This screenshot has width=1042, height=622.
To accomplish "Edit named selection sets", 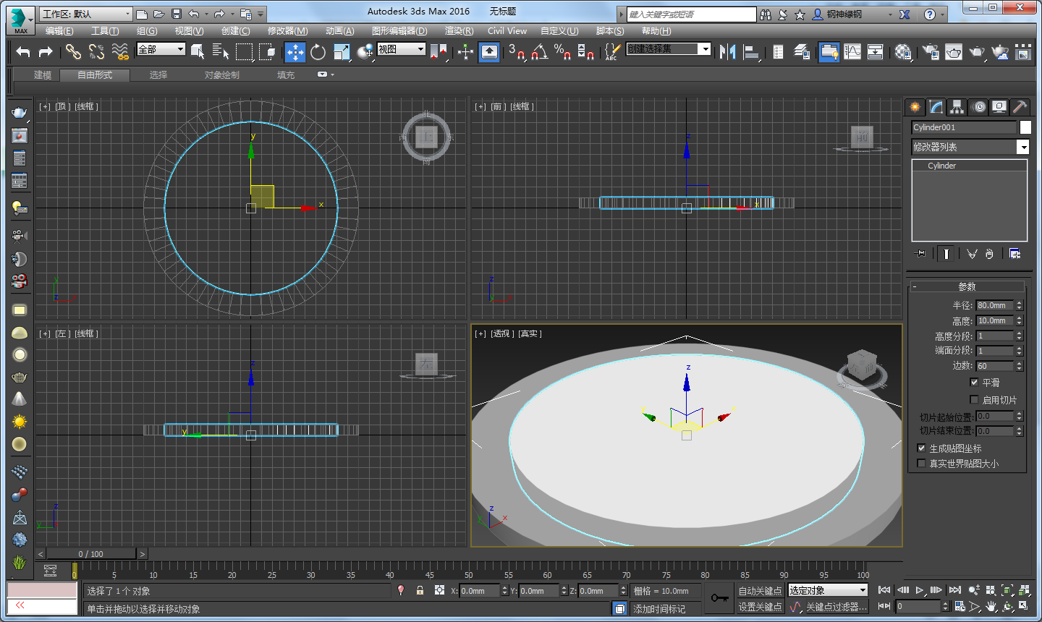I will 613,51.
